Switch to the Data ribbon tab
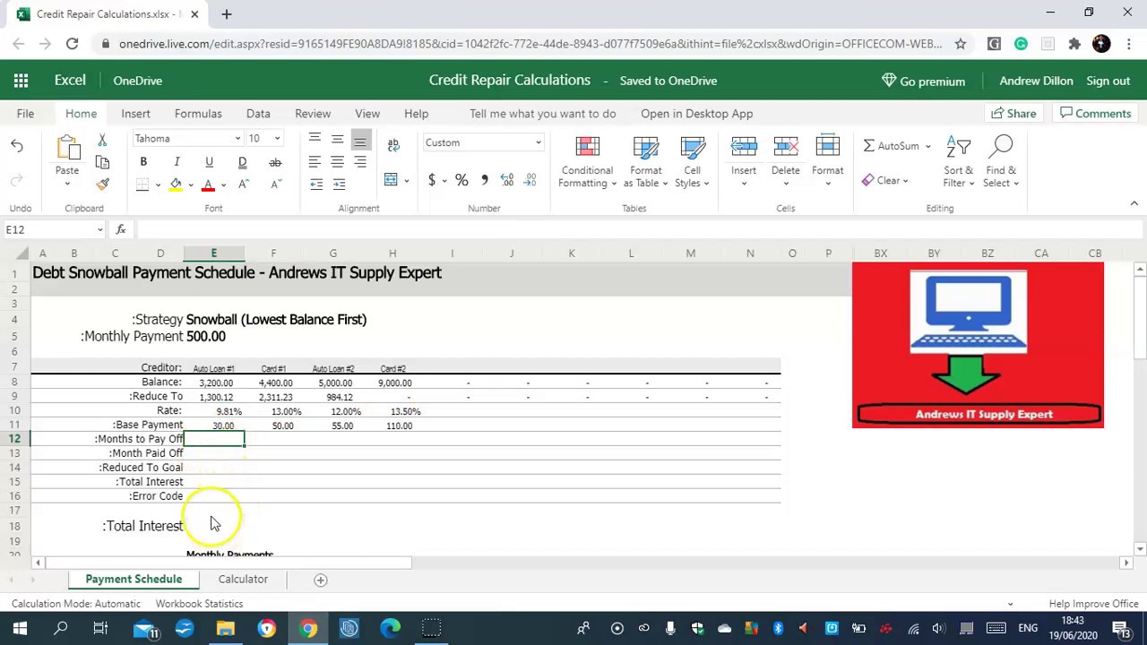This screenshot has width=1147, height=645. pyautogui.click(x=258, y=114)
